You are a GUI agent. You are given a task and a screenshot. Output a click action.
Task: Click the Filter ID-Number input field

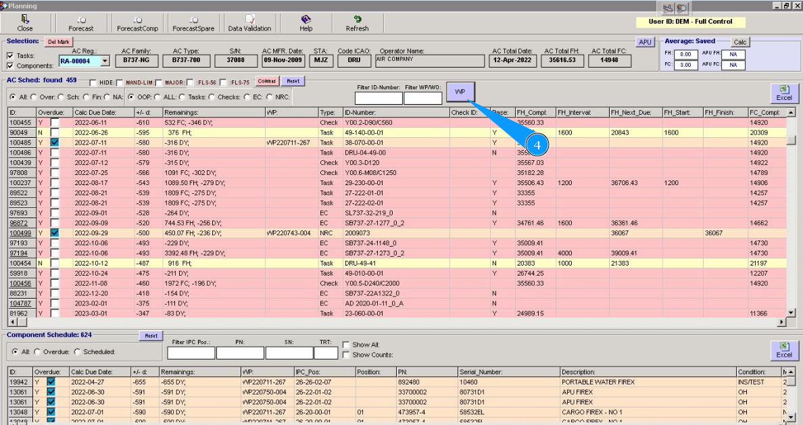378,99
